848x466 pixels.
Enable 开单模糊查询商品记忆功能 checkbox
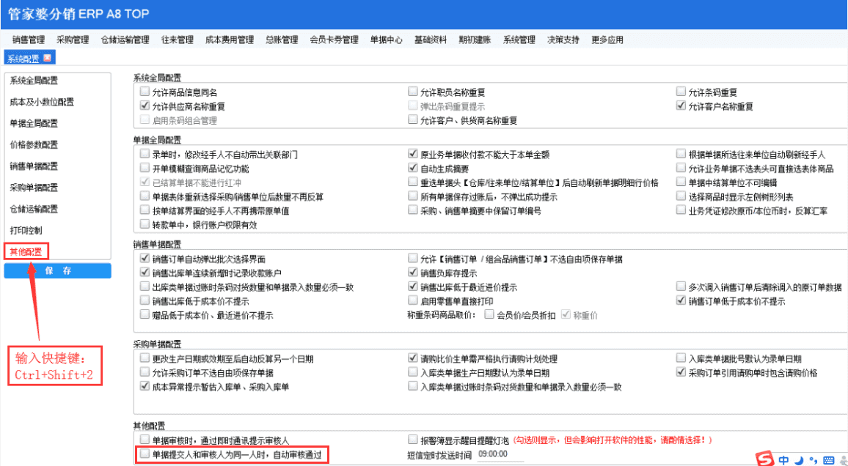(145, 168)
